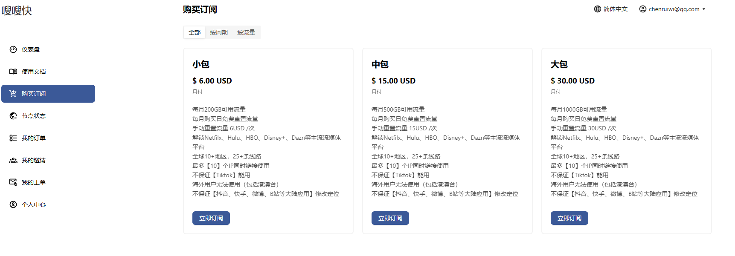The height and width of the screenshot is (256, 735).
Task: Open the 个人中心 profile icon
Action: click(x=13, y=204)
